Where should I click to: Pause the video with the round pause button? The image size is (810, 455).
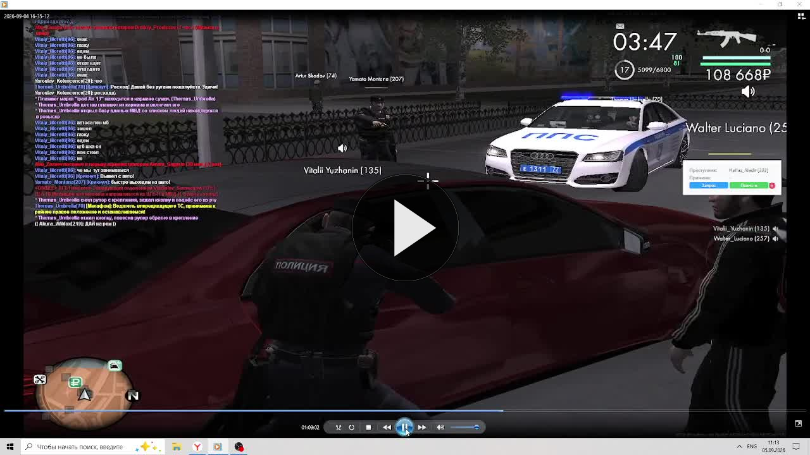coord(404,427)
